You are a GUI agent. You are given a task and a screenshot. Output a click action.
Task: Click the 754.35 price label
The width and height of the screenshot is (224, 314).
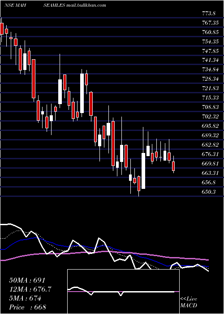pos(210,42)
